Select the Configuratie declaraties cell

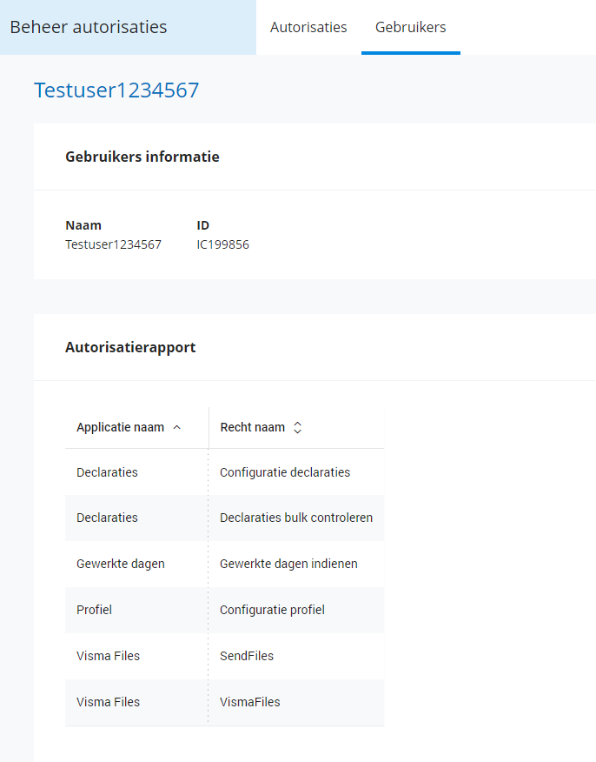[x=285, y=472]
